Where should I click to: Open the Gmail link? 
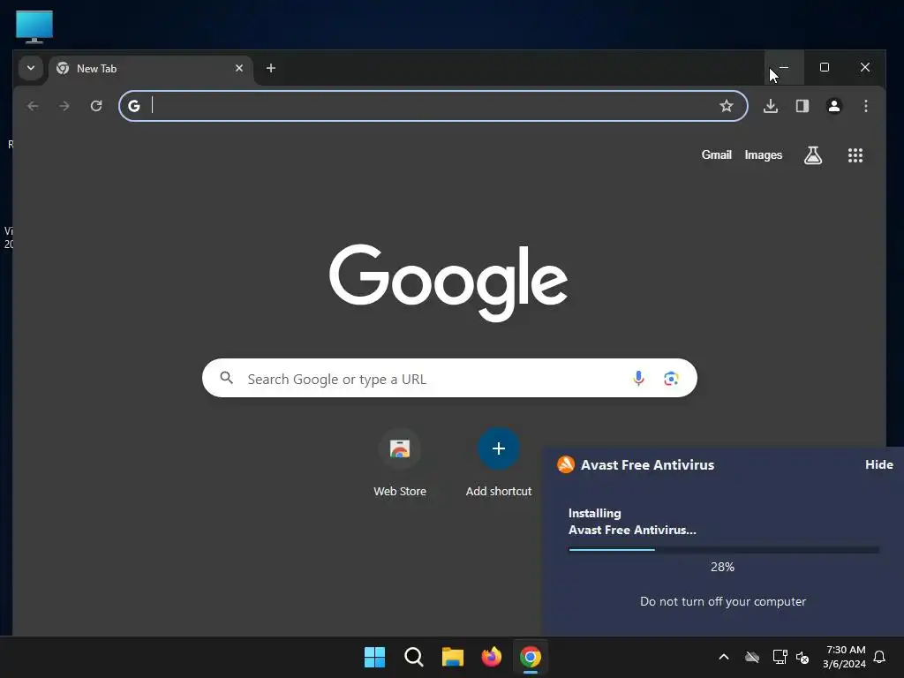(x=717, y=155)
